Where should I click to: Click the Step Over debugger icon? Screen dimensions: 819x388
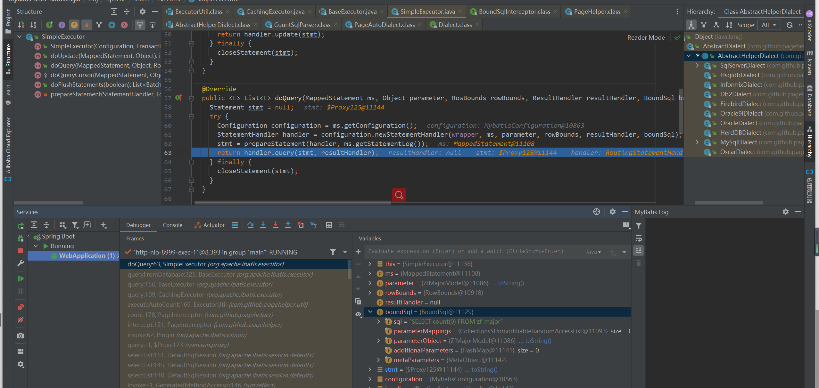[x=251, y=225]
